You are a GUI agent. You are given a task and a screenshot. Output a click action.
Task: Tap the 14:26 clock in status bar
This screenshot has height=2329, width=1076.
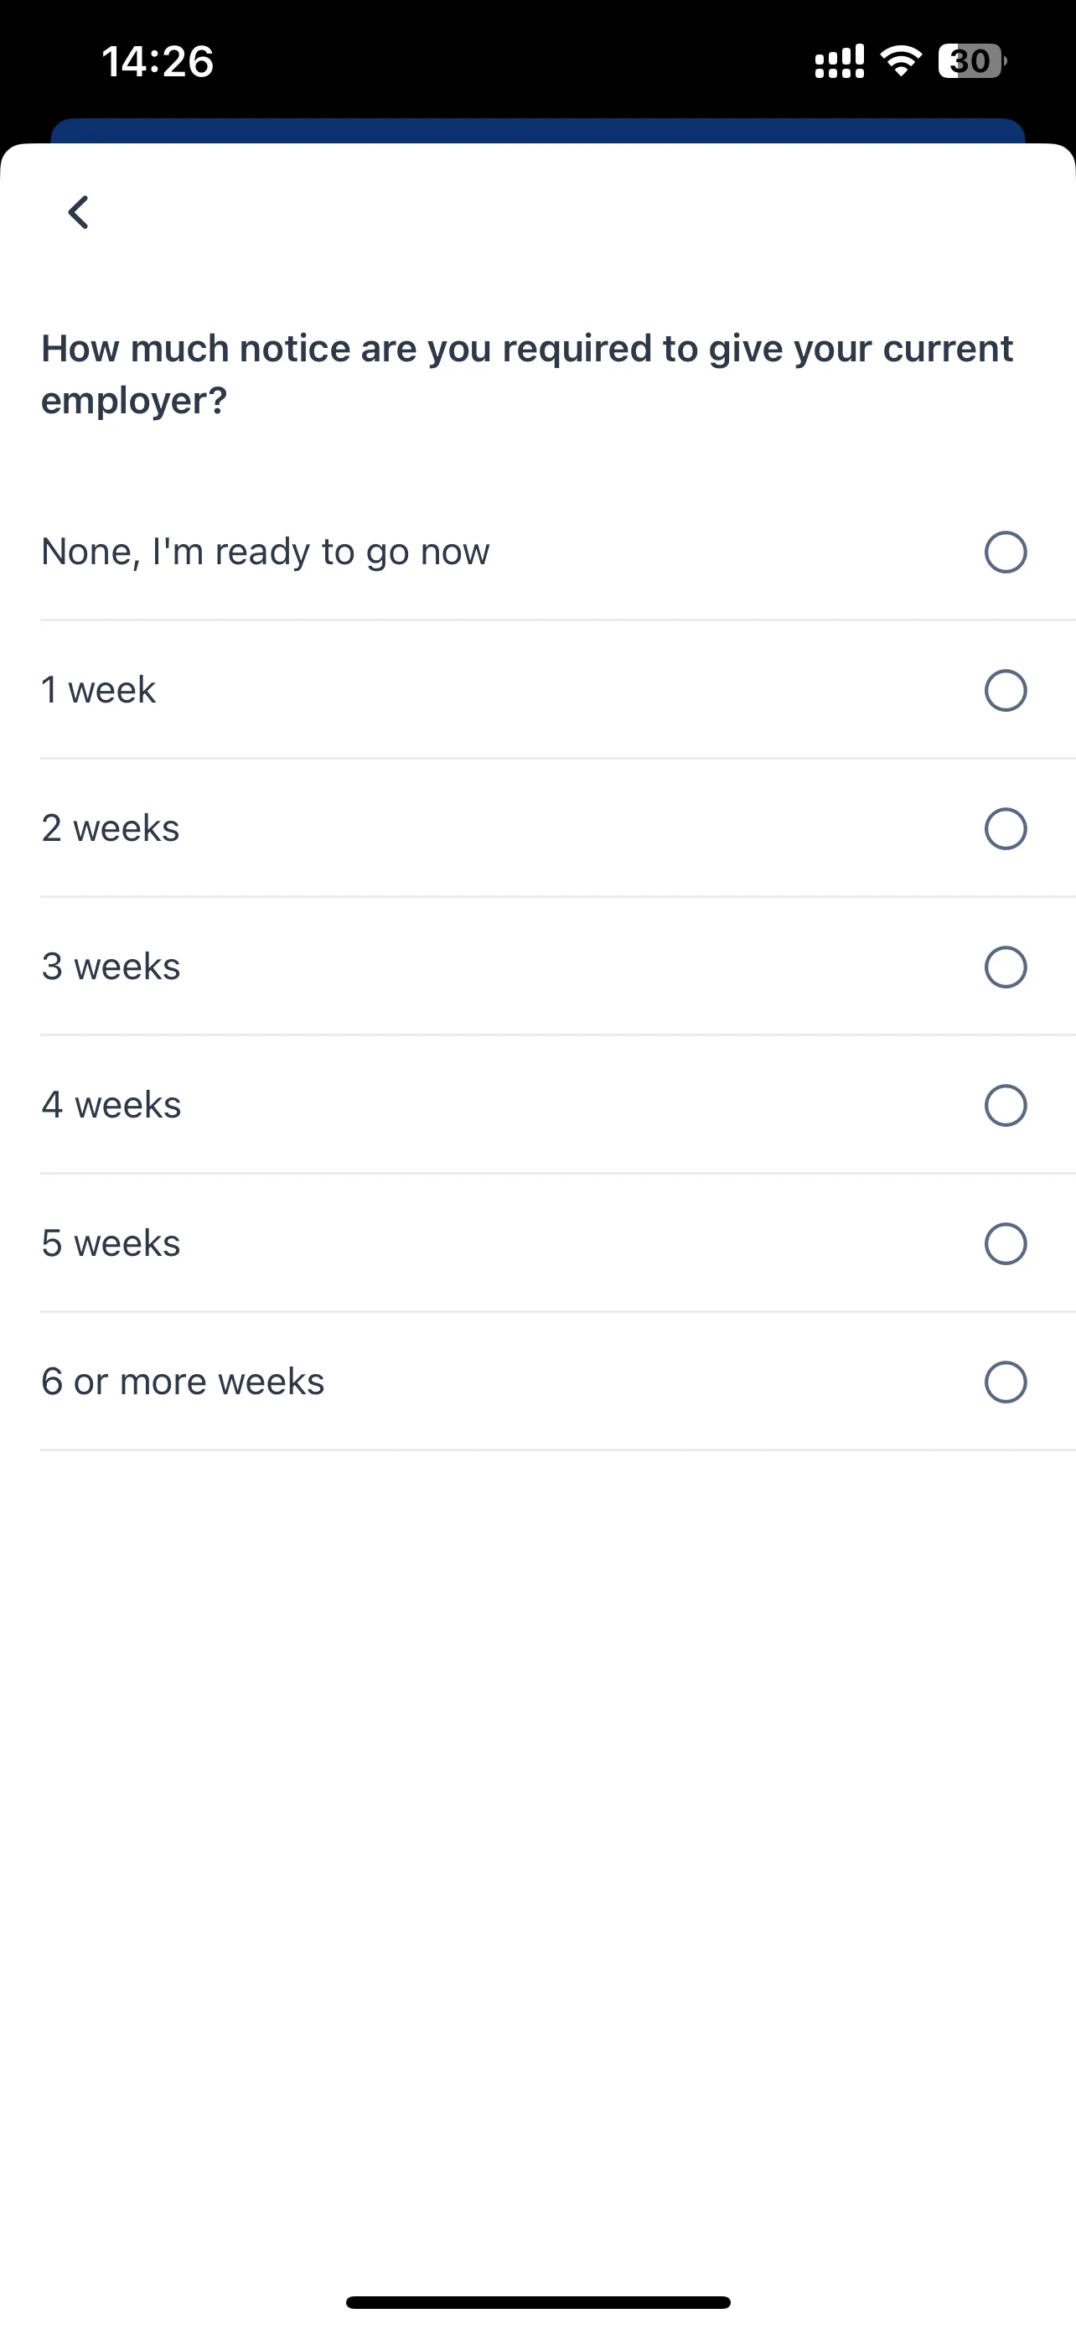click(x=158, y=61)
